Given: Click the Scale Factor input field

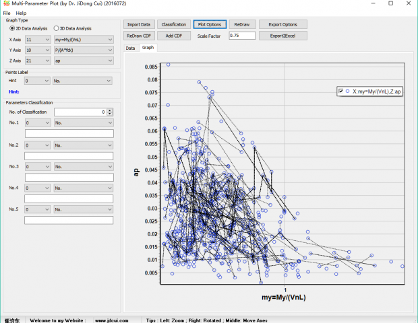Looking at the screenshot, I should click(x=243, y=35).
